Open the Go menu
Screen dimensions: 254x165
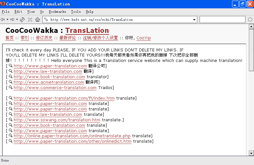coord(42,12)
